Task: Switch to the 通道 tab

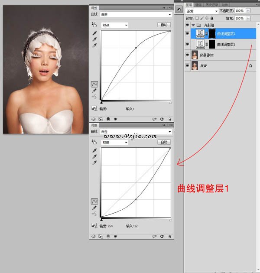Action: (198, 5)
